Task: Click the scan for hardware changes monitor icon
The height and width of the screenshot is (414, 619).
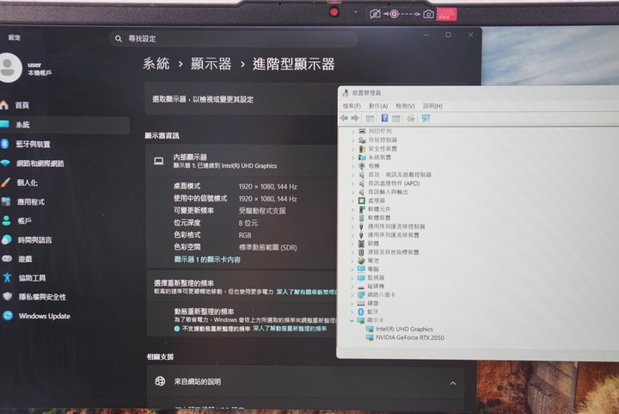Action: click(426, 118)
